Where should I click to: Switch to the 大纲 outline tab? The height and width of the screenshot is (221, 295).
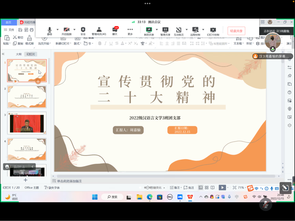[x=19, y=54]
